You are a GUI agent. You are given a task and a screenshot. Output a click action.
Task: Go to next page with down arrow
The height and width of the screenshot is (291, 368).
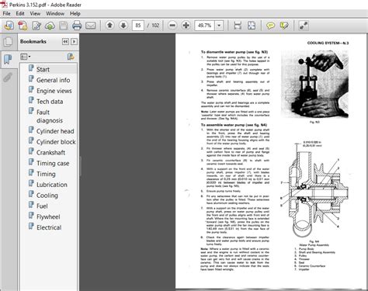pos(123,26)
